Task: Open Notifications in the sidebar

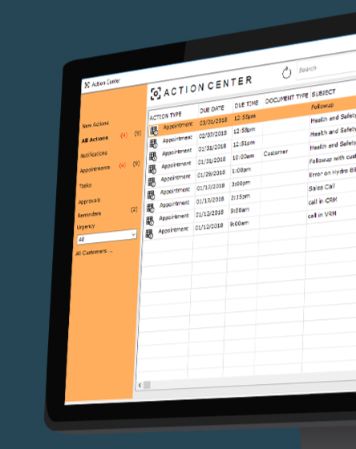Action: (x=94, y=154)
